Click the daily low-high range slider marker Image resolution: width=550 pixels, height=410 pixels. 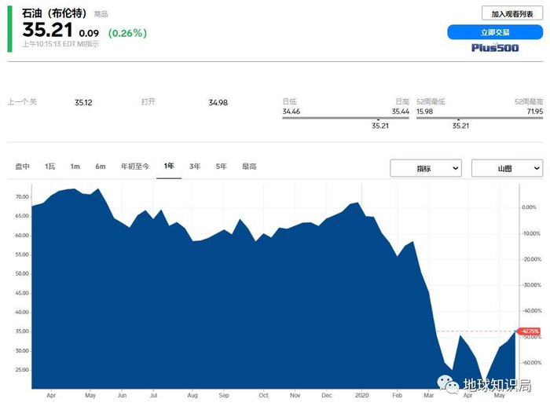(380, 119)
